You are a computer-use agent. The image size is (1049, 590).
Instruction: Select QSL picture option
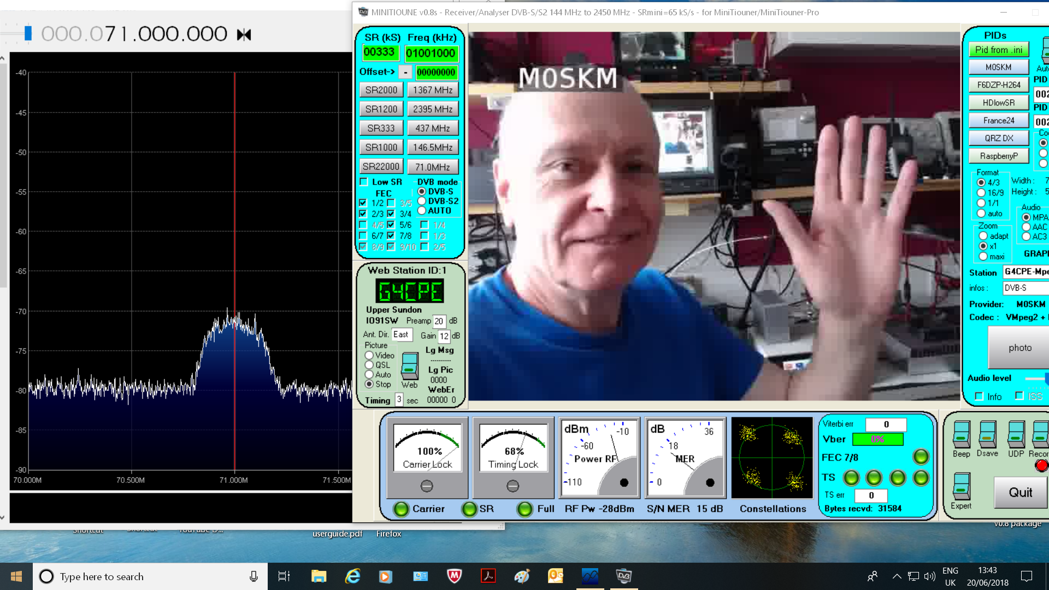[369, 365]
